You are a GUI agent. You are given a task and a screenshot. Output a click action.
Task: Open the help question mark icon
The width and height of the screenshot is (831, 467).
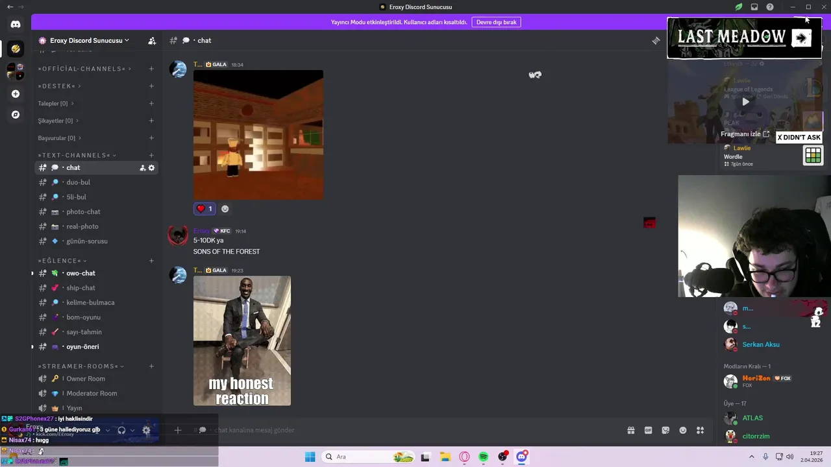coord(770,7)
